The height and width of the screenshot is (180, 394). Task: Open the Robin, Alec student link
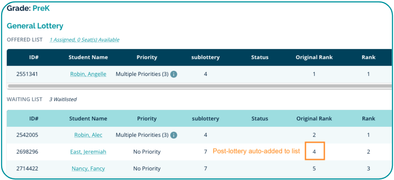pyautogui.click(x=88, y=135)
